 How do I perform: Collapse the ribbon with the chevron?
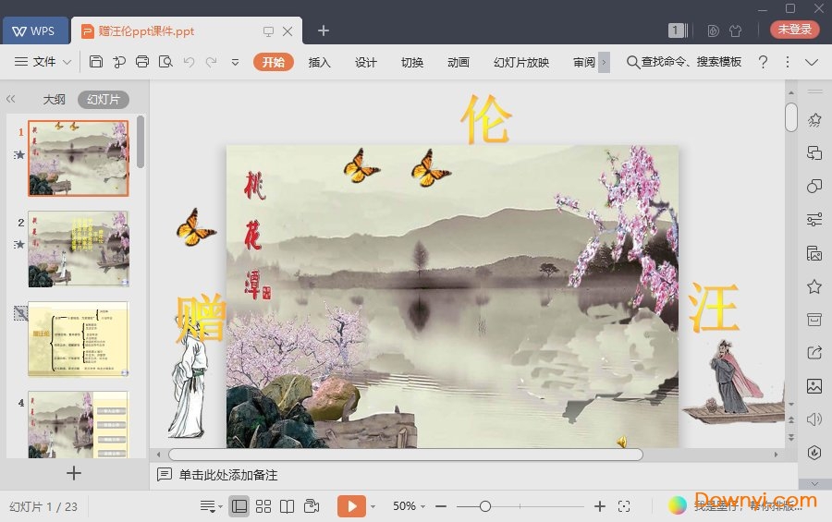(812, 62)
